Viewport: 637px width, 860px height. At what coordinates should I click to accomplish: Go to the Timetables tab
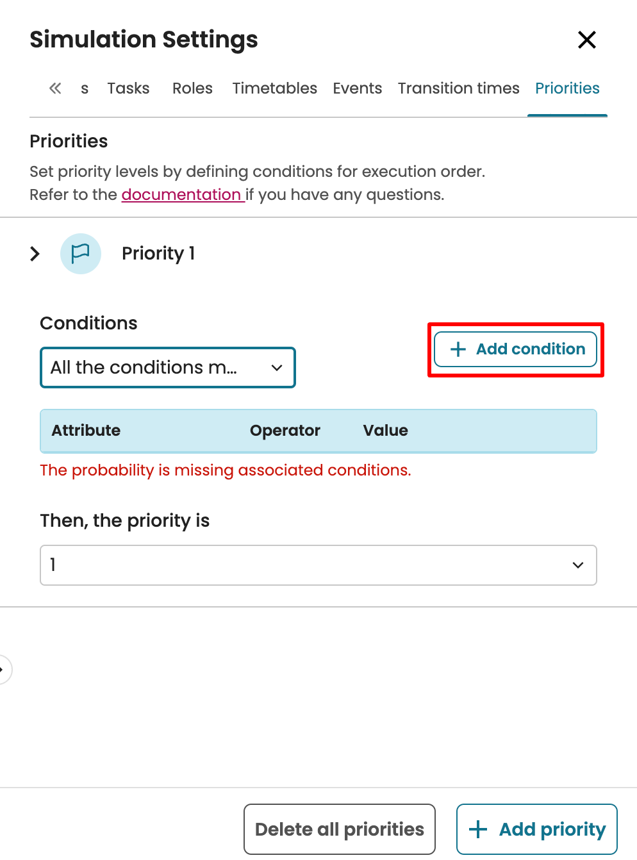[274, 88]
